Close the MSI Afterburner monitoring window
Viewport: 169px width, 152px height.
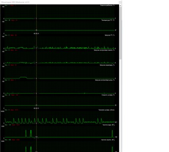[120, 2]
